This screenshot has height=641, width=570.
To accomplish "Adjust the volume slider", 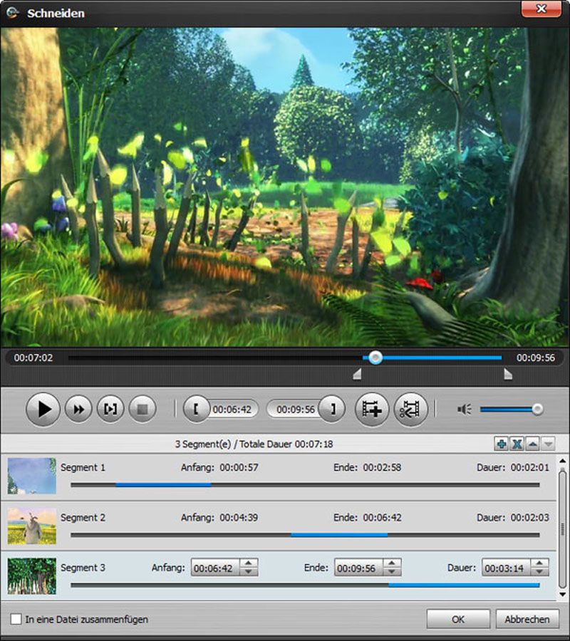I will tap(538, 409).
